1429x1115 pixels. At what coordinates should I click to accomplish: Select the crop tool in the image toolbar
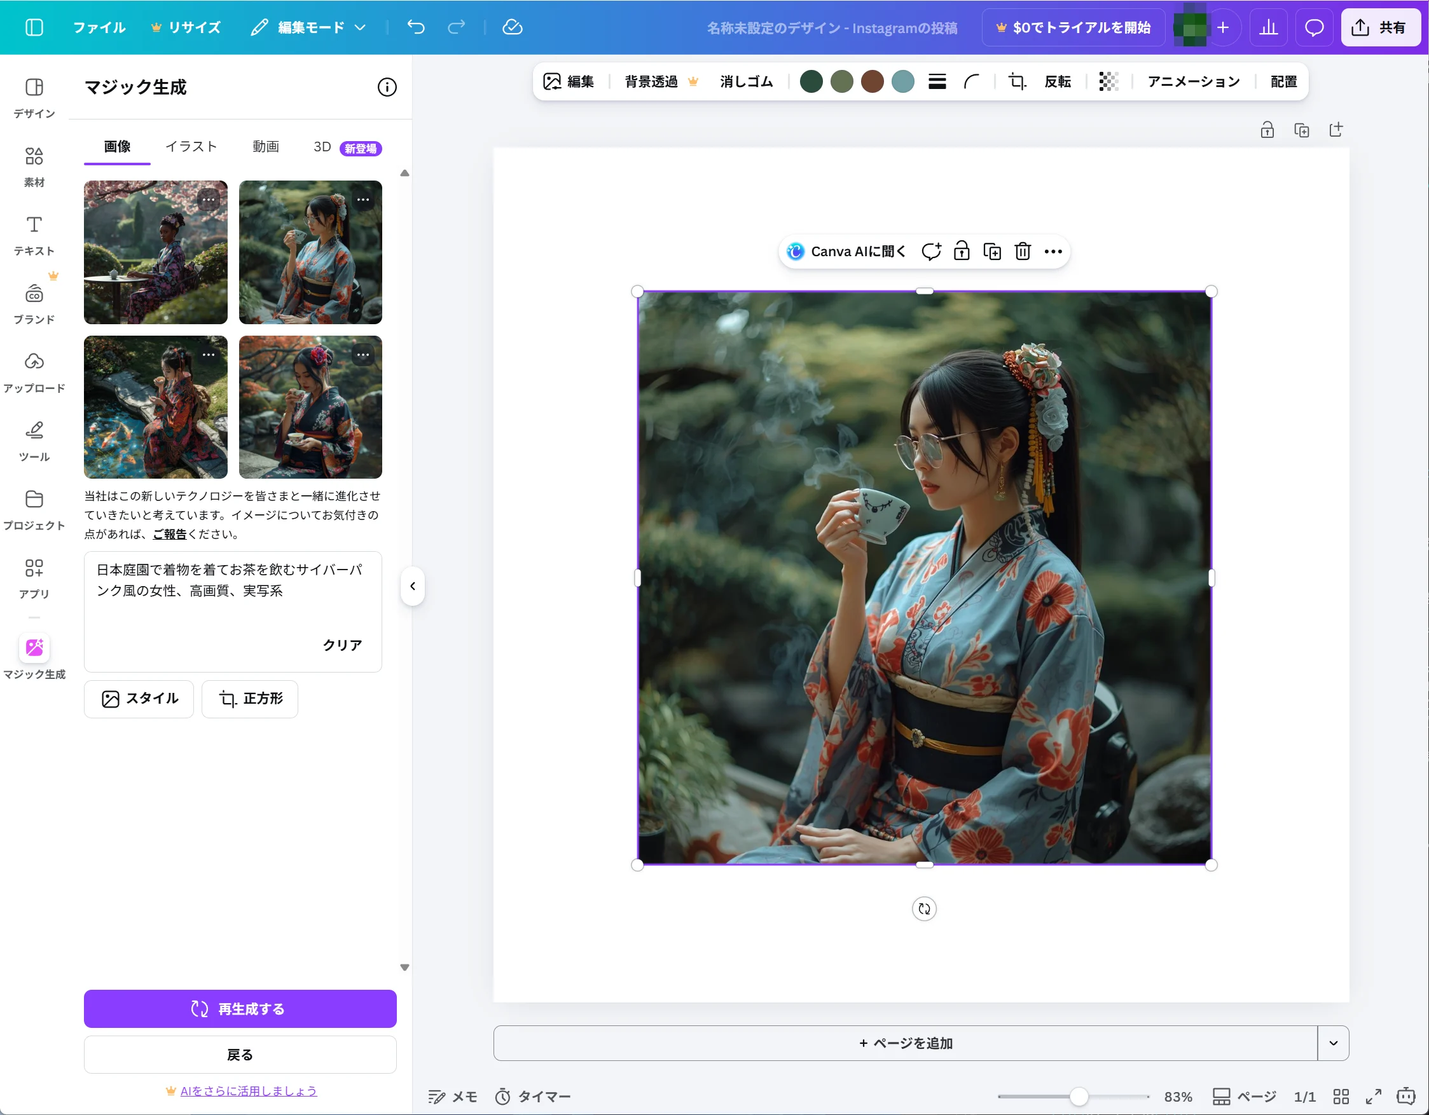(x=1017, y=81)
